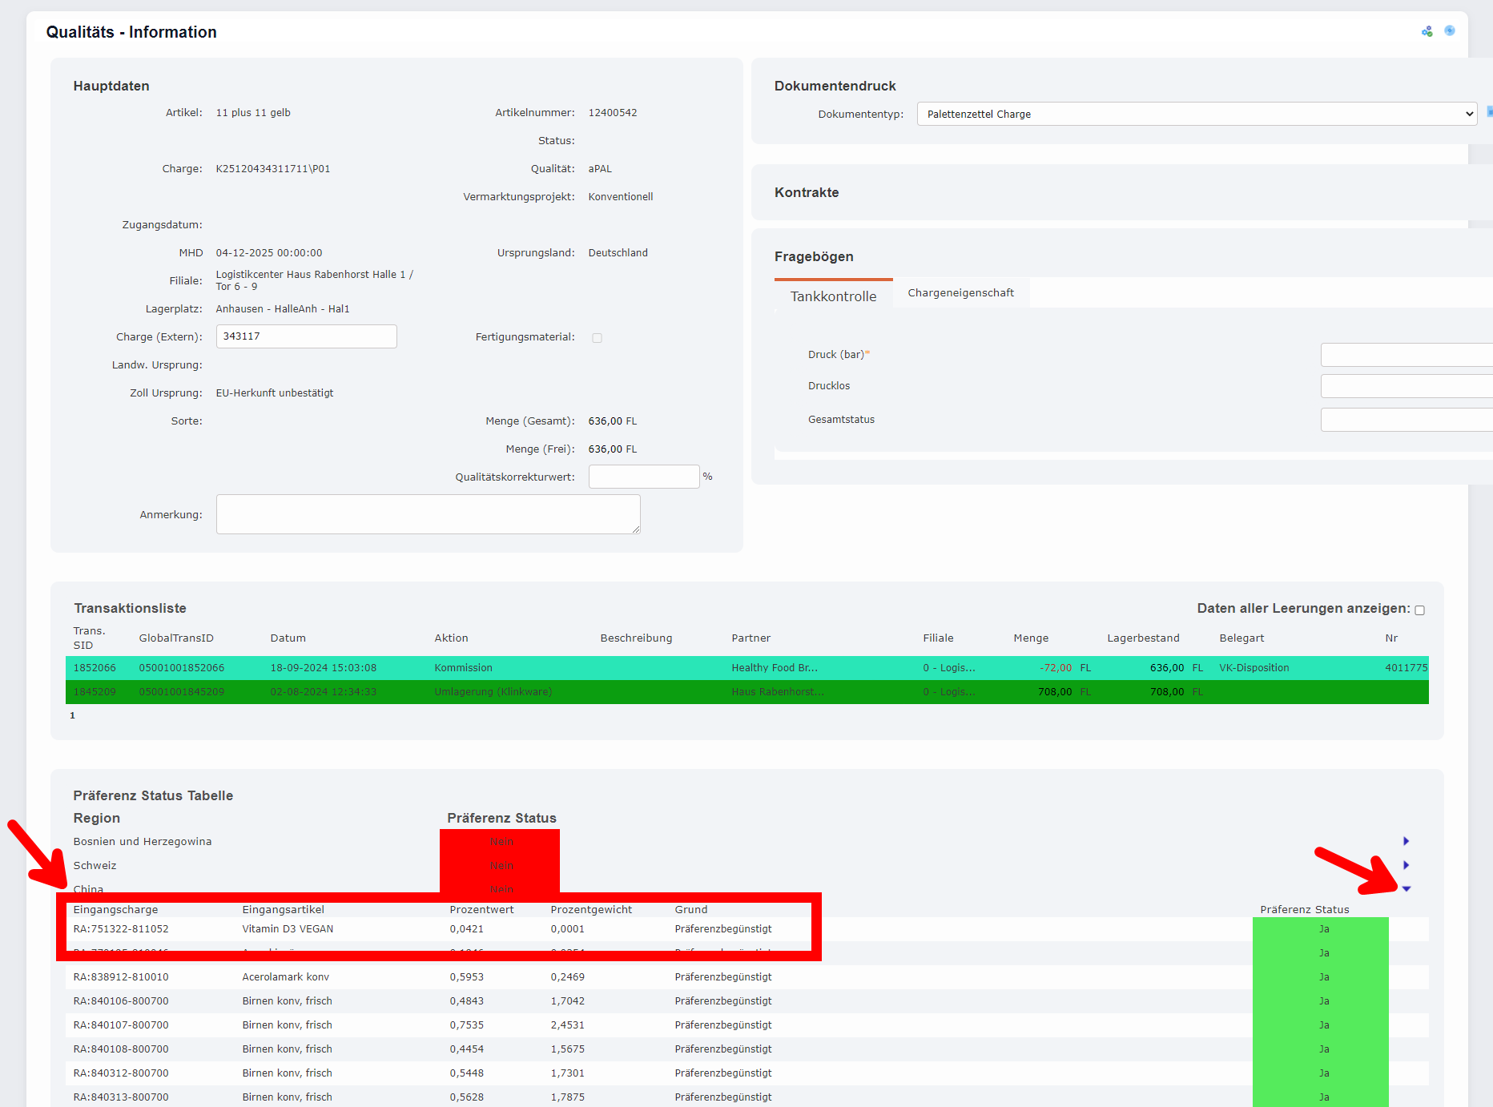Check the Fertigungsmaterial checkbox
1493x1107 pixels.
click(x=597, y=337)
